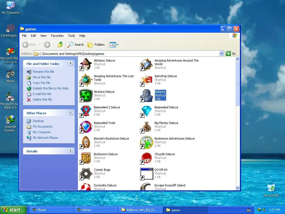Go to My Documents in Other Places

point(43,127)
